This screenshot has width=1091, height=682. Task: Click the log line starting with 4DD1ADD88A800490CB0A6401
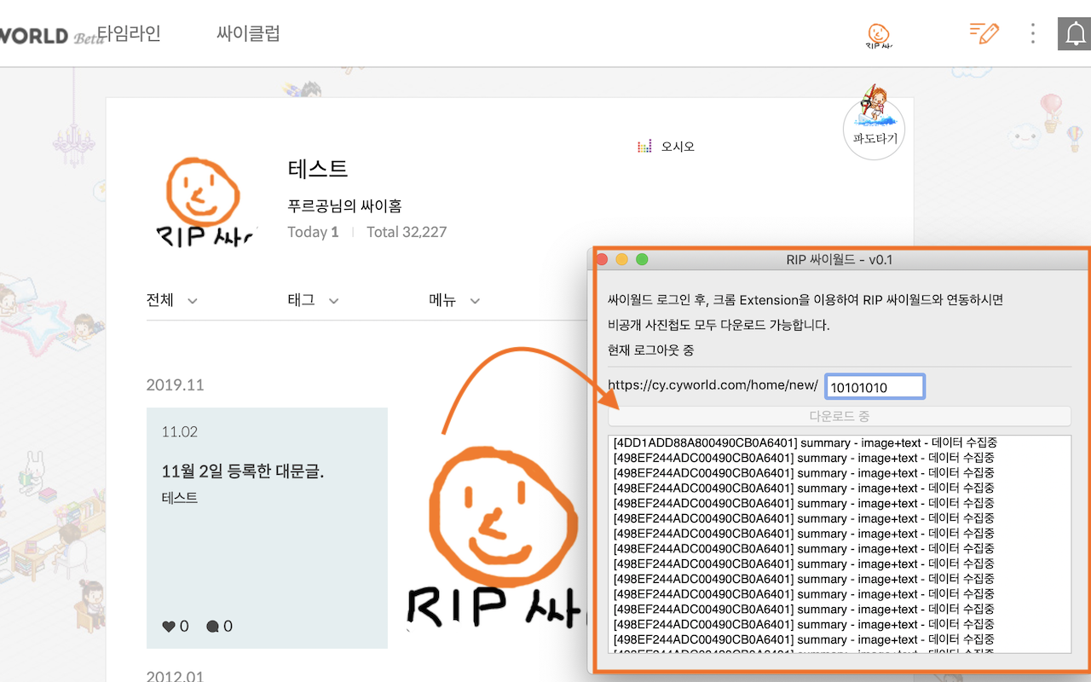(804, 442)
